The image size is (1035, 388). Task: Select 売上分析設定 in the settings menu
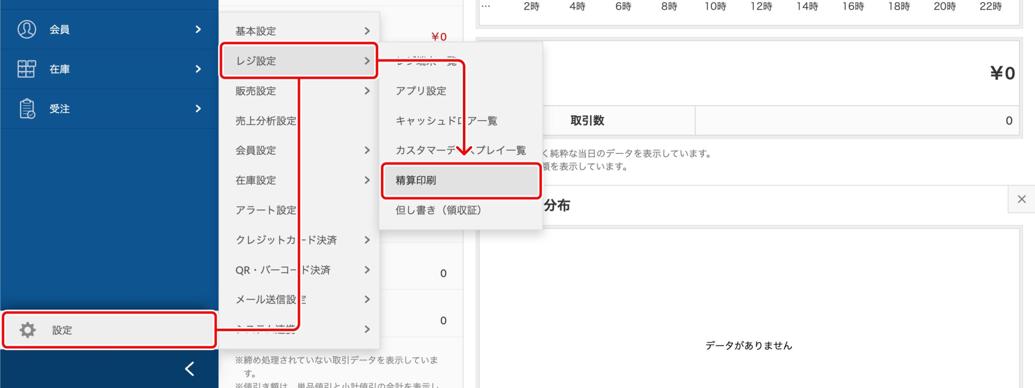point(299,120)
